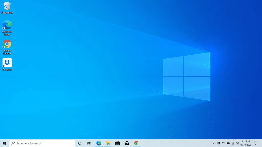Open Cortana from the taskbar
This screenshot has width=262, height=147.
79,143
